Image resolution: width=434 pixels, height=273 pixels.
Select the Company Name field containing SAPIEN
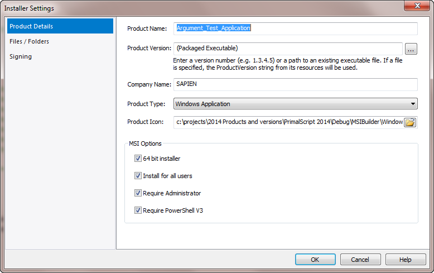295,84
